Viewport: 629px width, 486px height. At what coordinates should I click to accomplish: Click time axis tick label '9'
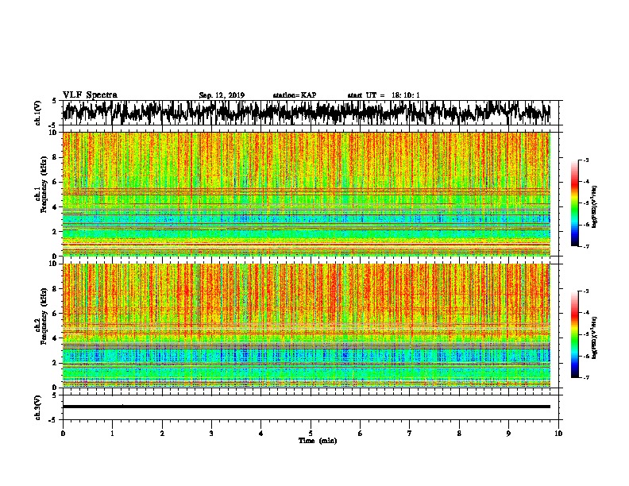tap(508, 433)
